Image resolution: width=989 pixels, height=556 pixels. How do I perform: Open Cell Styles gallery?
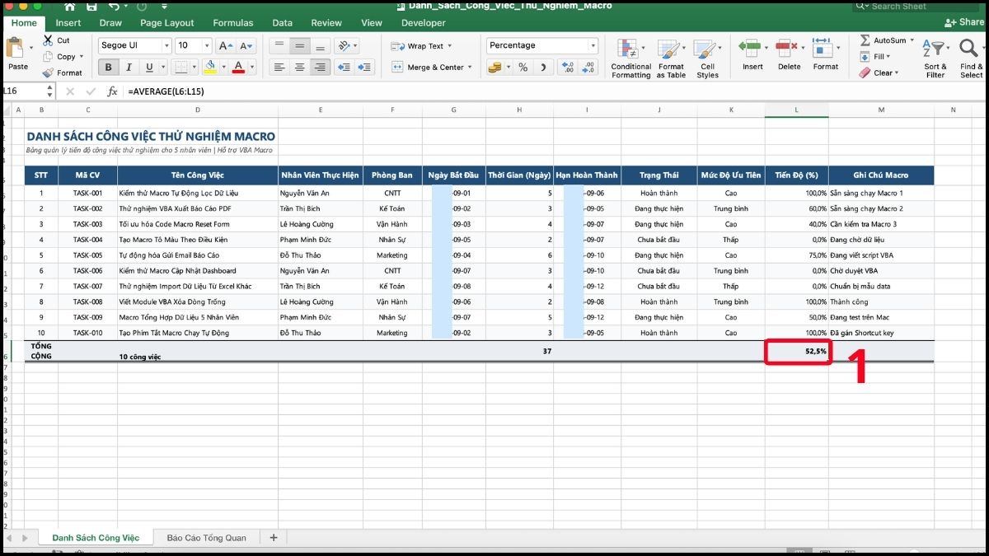click(707, 58)
